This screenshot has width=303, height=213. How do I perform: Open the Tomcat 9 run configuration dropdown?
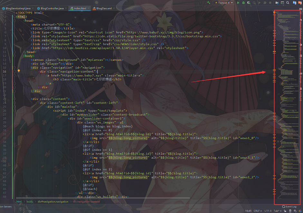pyautogui.click(x=224, y=3)
